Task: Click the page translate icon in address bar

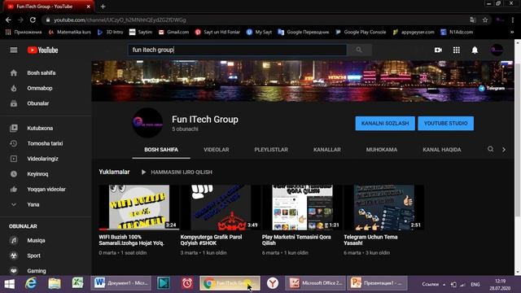Action: (473, 20)
